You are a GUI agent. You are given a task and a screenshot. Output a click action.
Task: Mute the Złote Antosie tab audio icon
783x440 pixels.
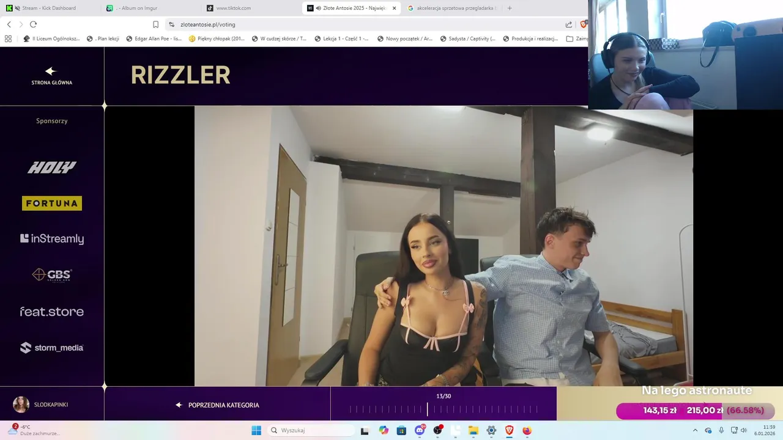pos(319,8)
